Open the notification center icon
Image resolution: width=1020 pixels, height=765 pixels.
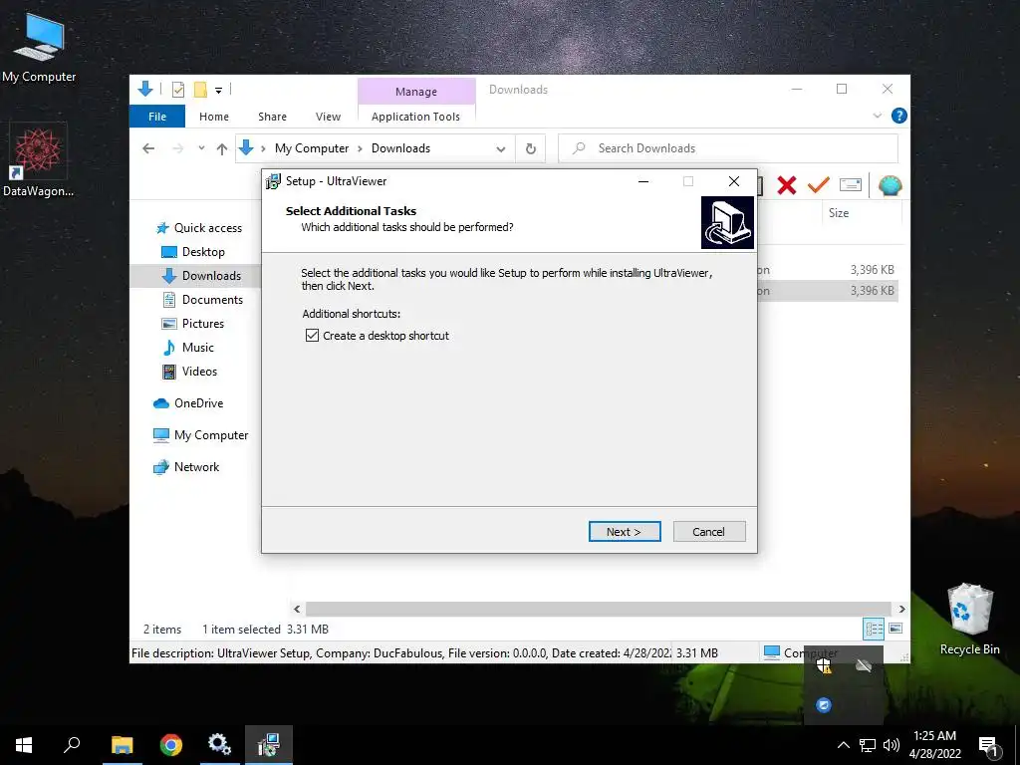pos(989,745)
